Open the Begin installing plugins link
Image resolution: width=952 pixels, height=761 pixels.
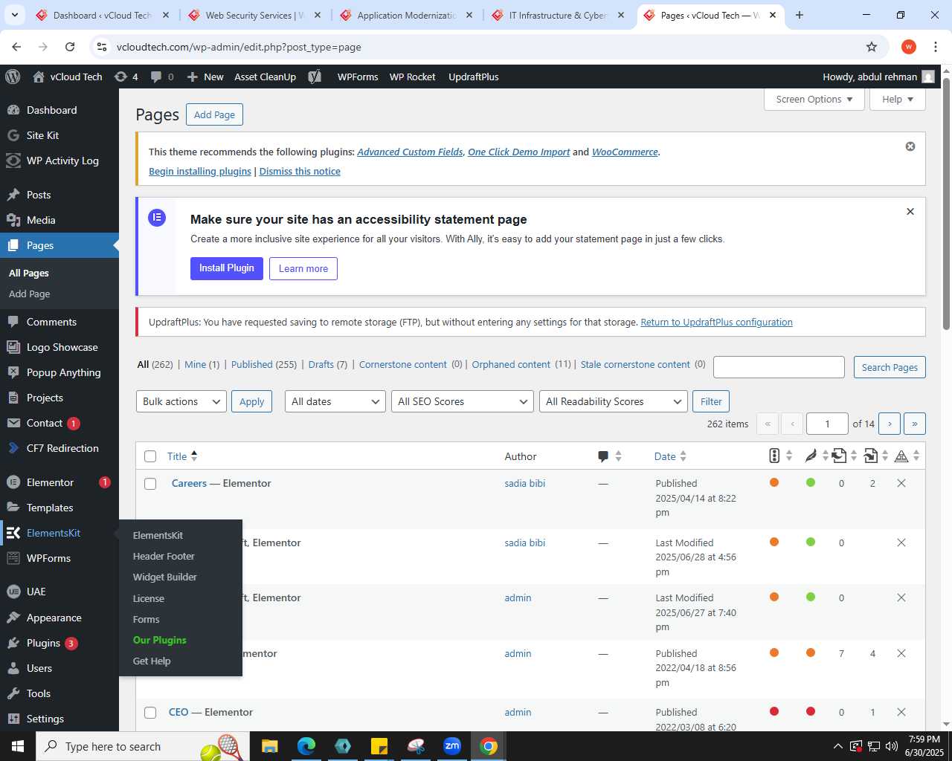tap(200, 171)
